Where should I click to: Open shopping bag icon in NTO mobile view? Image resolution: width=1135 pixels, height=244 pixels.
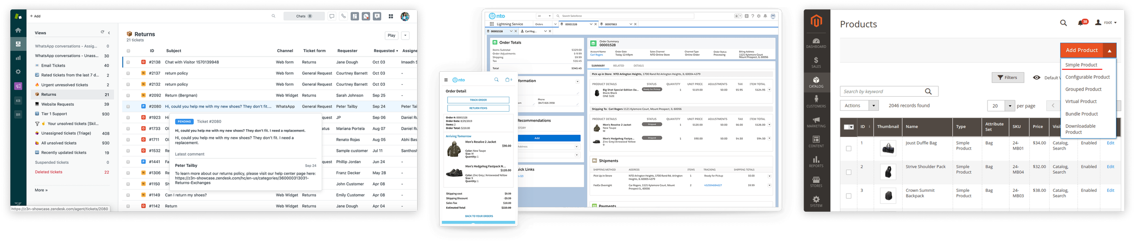tap(508, 80)
